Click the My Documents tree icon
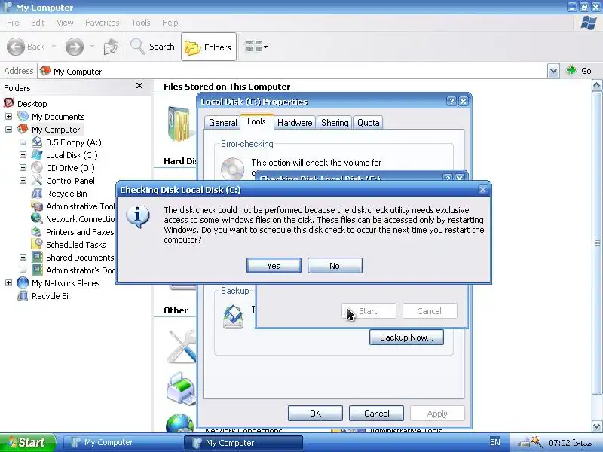This screenshot has width=603, height=452. click(x=23, y=116)
